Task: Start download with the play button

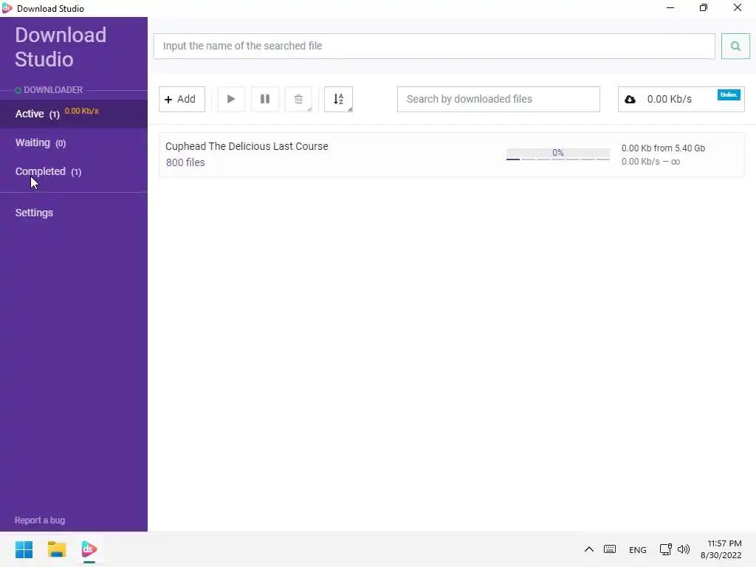Action: tap(231, 100)
